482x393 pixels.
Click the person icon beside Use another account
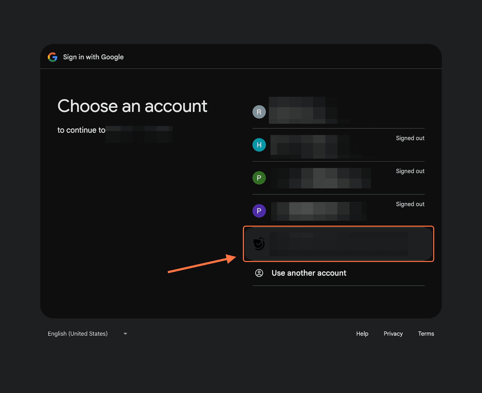click(x=259, y=273)
